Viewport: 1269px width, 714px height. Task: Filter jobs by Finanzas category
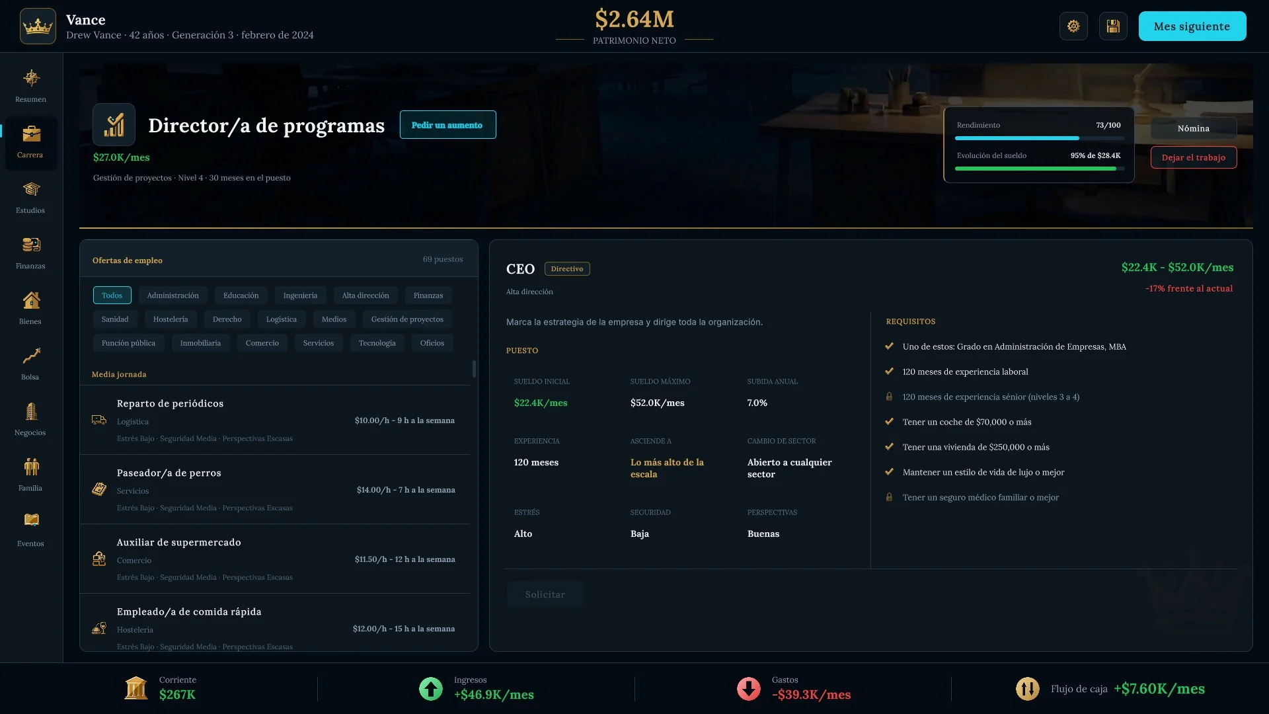(x=428, y=296)
